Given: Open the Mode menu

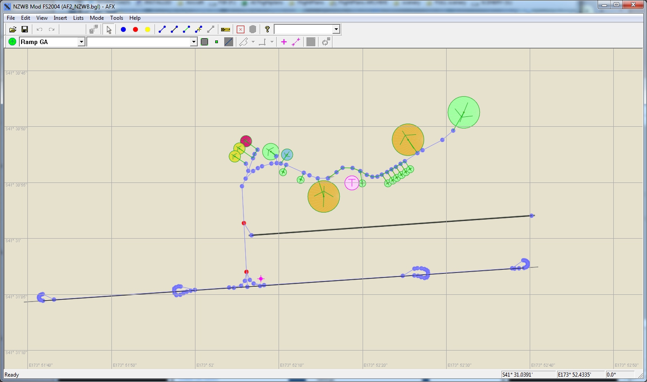Looking at the screenshot, I should 97,18.
